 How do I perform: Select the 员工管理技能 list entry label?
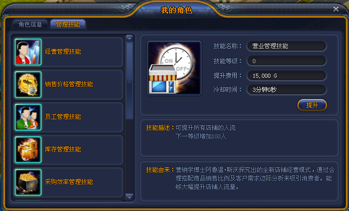(x=63, y=117)
